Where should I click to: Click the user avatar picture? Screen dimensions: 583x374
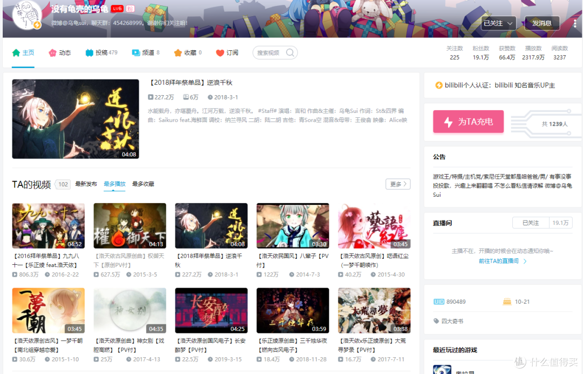pos(26,15)
